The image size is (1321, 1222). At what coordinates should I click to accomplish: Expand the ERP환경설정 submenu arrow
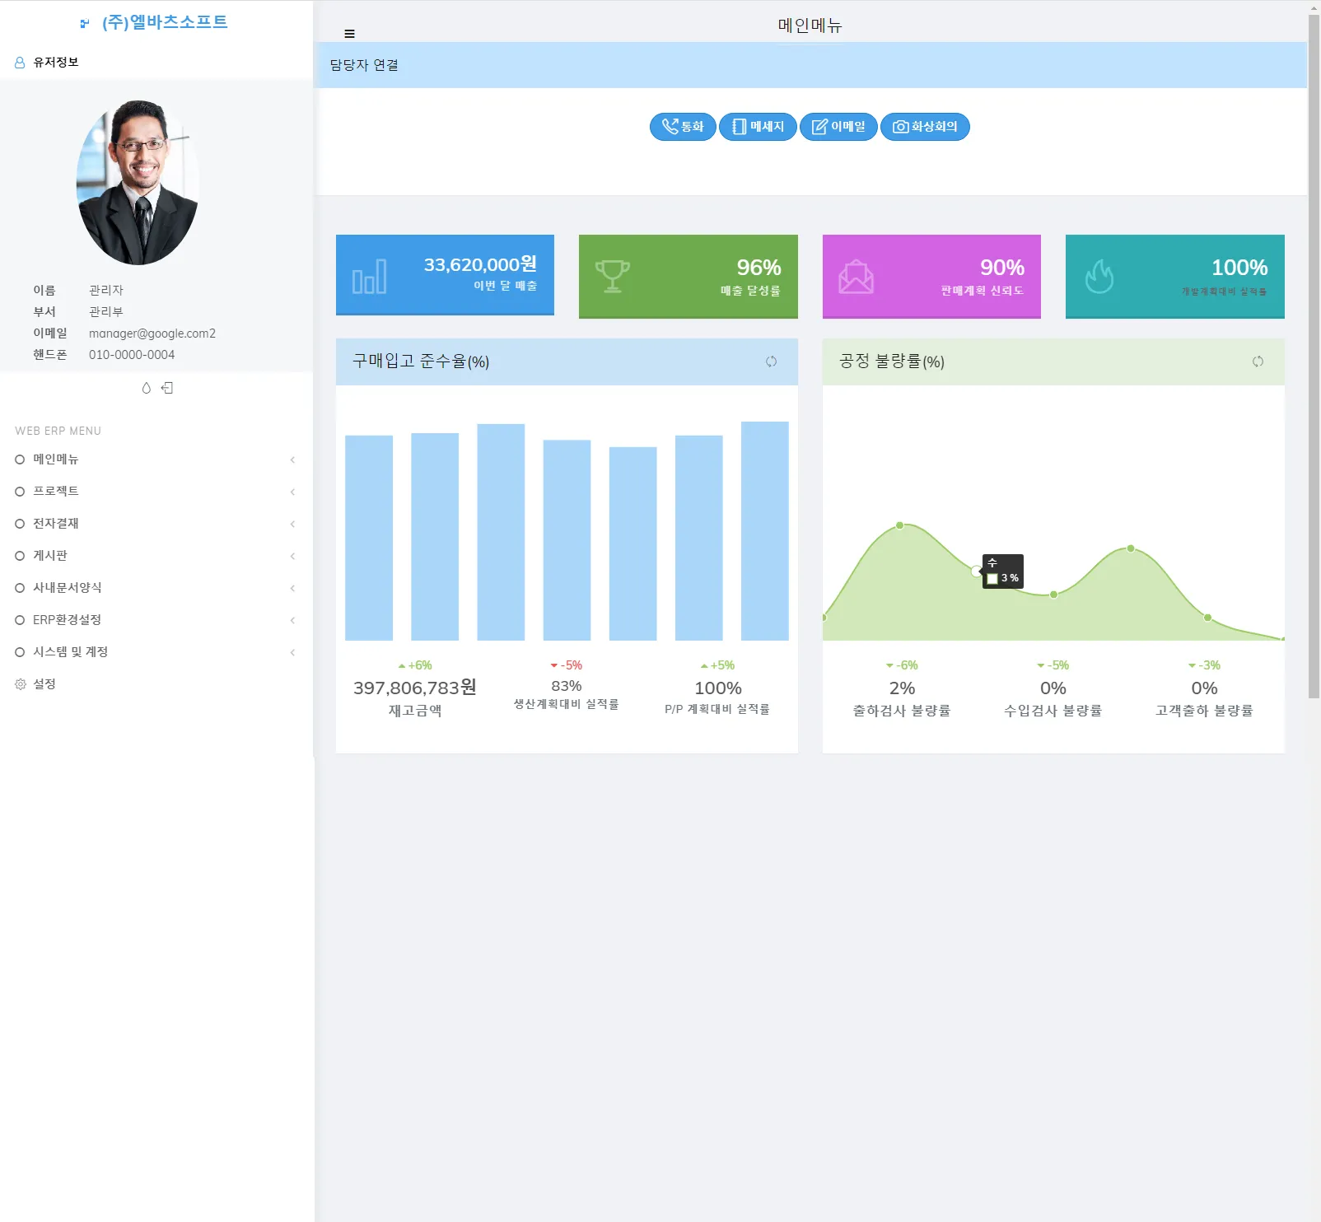pos(292,621)
